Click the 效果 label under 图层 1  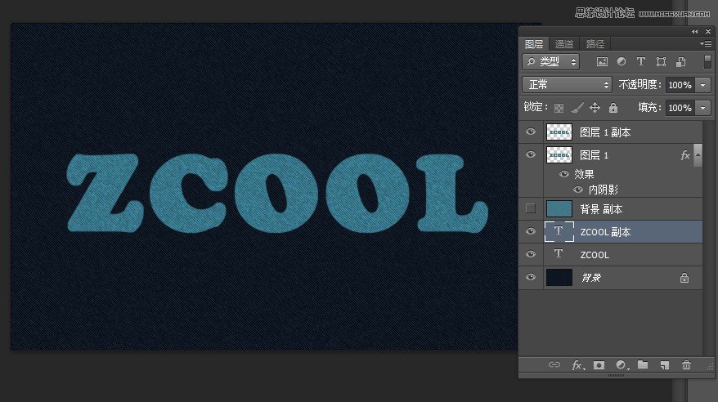[x=584, y=174]
